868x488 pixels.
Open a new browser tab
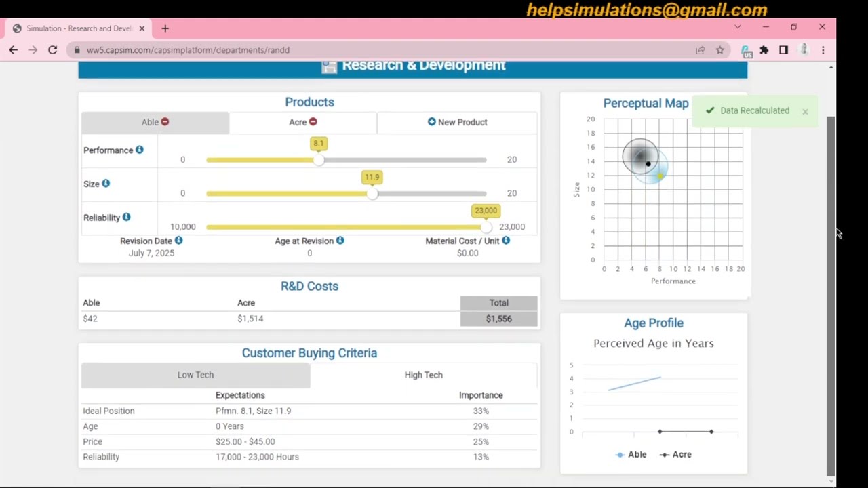point(165,28)
